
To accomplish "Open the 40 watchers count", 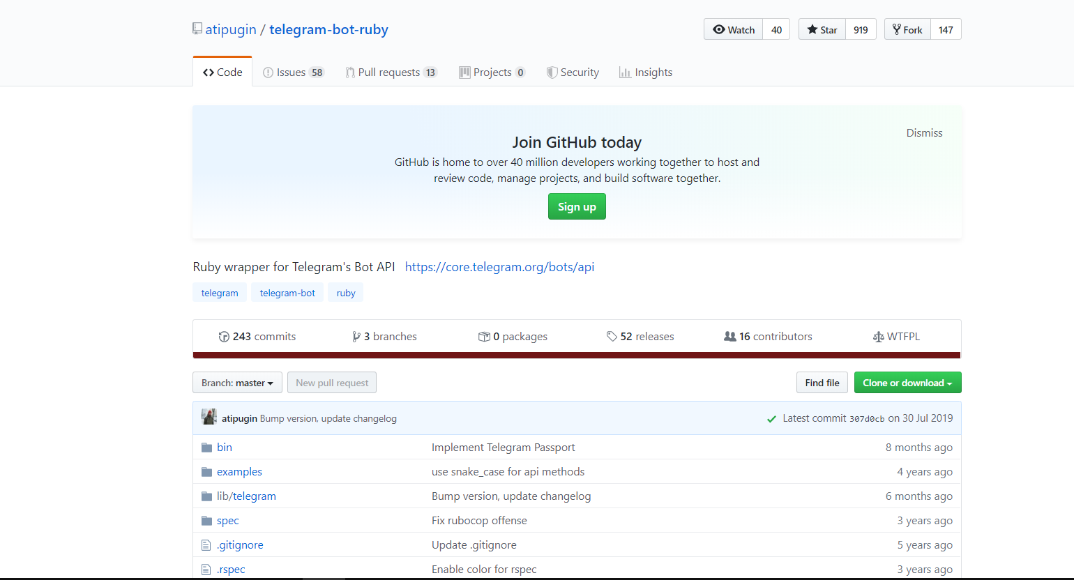I will click(x=776, y=29).
